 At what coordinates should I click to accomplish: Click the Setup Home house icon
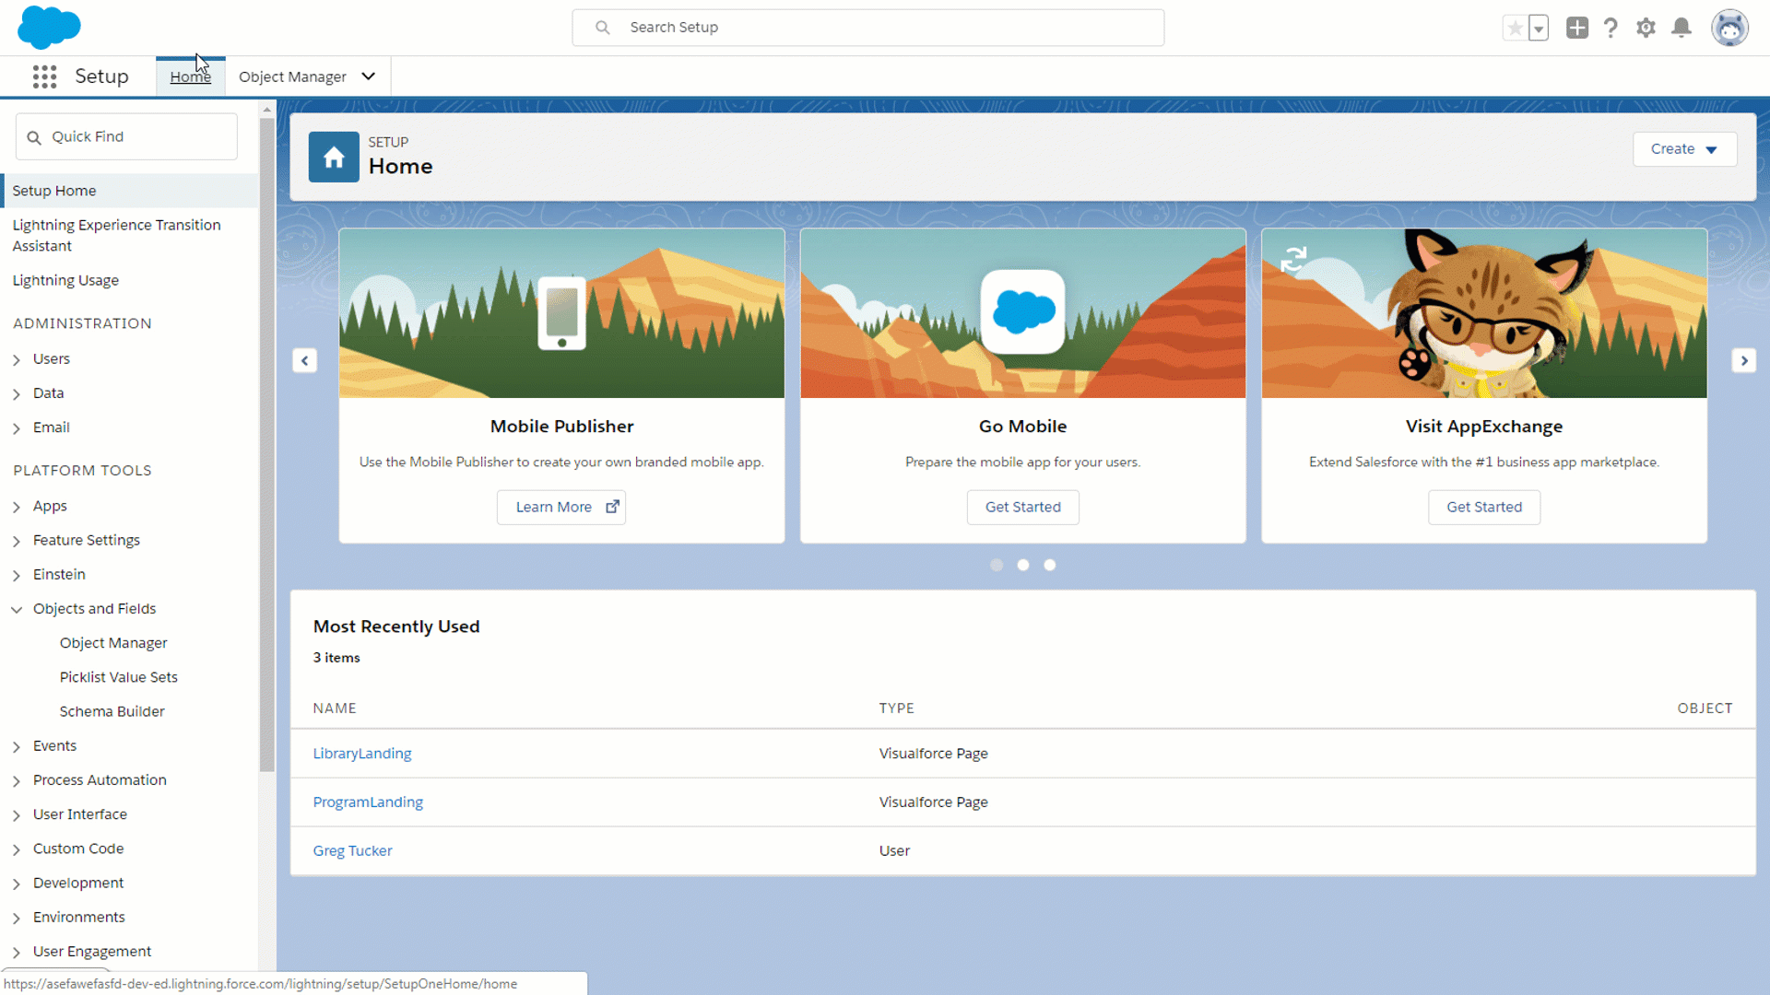click(334, 157)
